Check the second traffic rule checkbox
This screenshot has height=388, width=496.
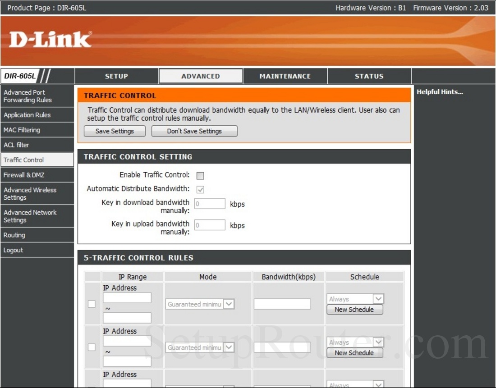(x=92, y=347)
